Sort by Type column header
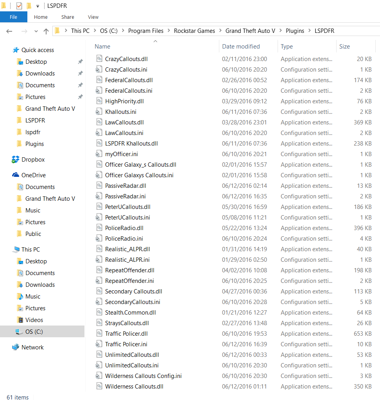This screenshot has width=380, height=403. click(x=287, y=47)
